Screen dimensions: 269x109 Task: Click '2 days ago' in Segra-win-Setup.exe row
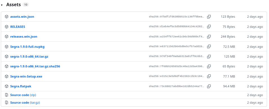(255, 76)
